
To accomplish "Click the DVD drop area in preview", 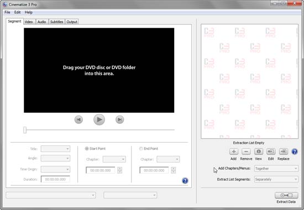I will [99, 70].
